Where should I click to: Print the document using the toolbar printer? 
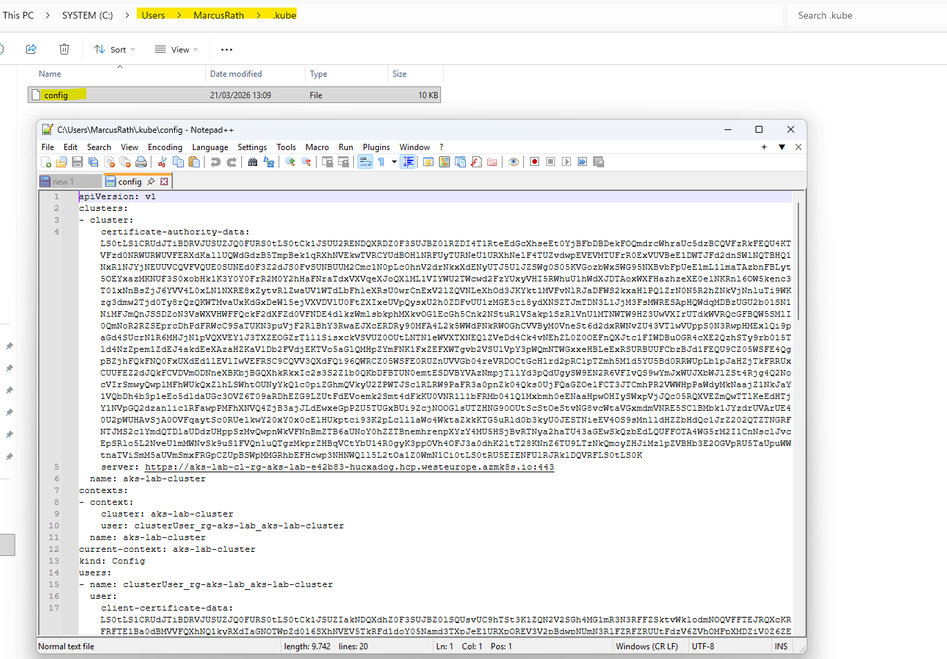pos(141,162)
